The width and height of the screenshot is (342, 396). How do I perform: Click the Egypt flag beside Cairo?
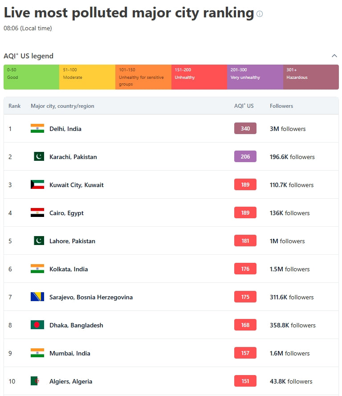tap(37, 213)
